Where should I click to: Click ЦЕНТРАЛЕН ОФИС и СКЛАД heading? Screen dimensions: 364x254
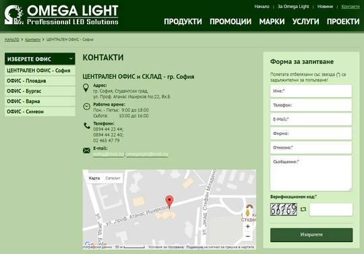[138, 77]
